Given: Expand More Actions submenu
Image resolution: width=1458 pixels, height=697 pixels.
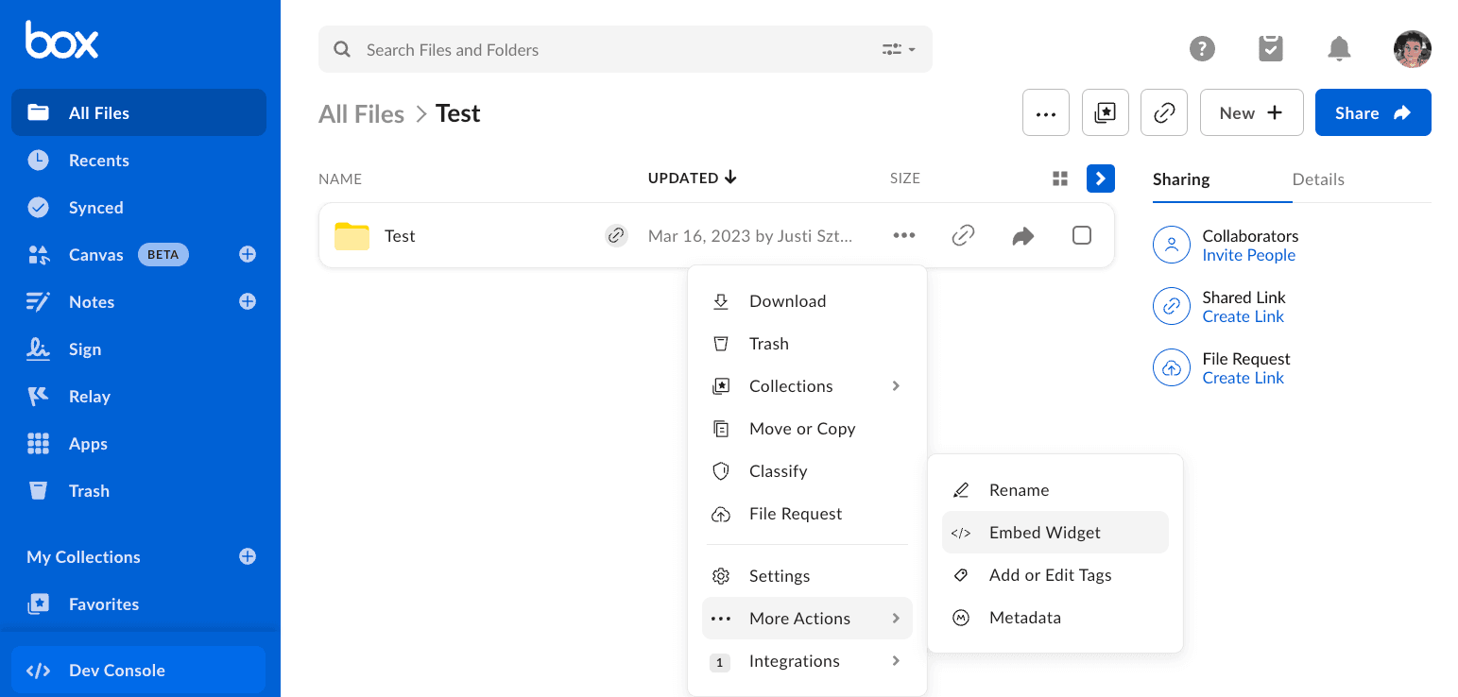Looking at the screenshot, I should coord(807,619).
